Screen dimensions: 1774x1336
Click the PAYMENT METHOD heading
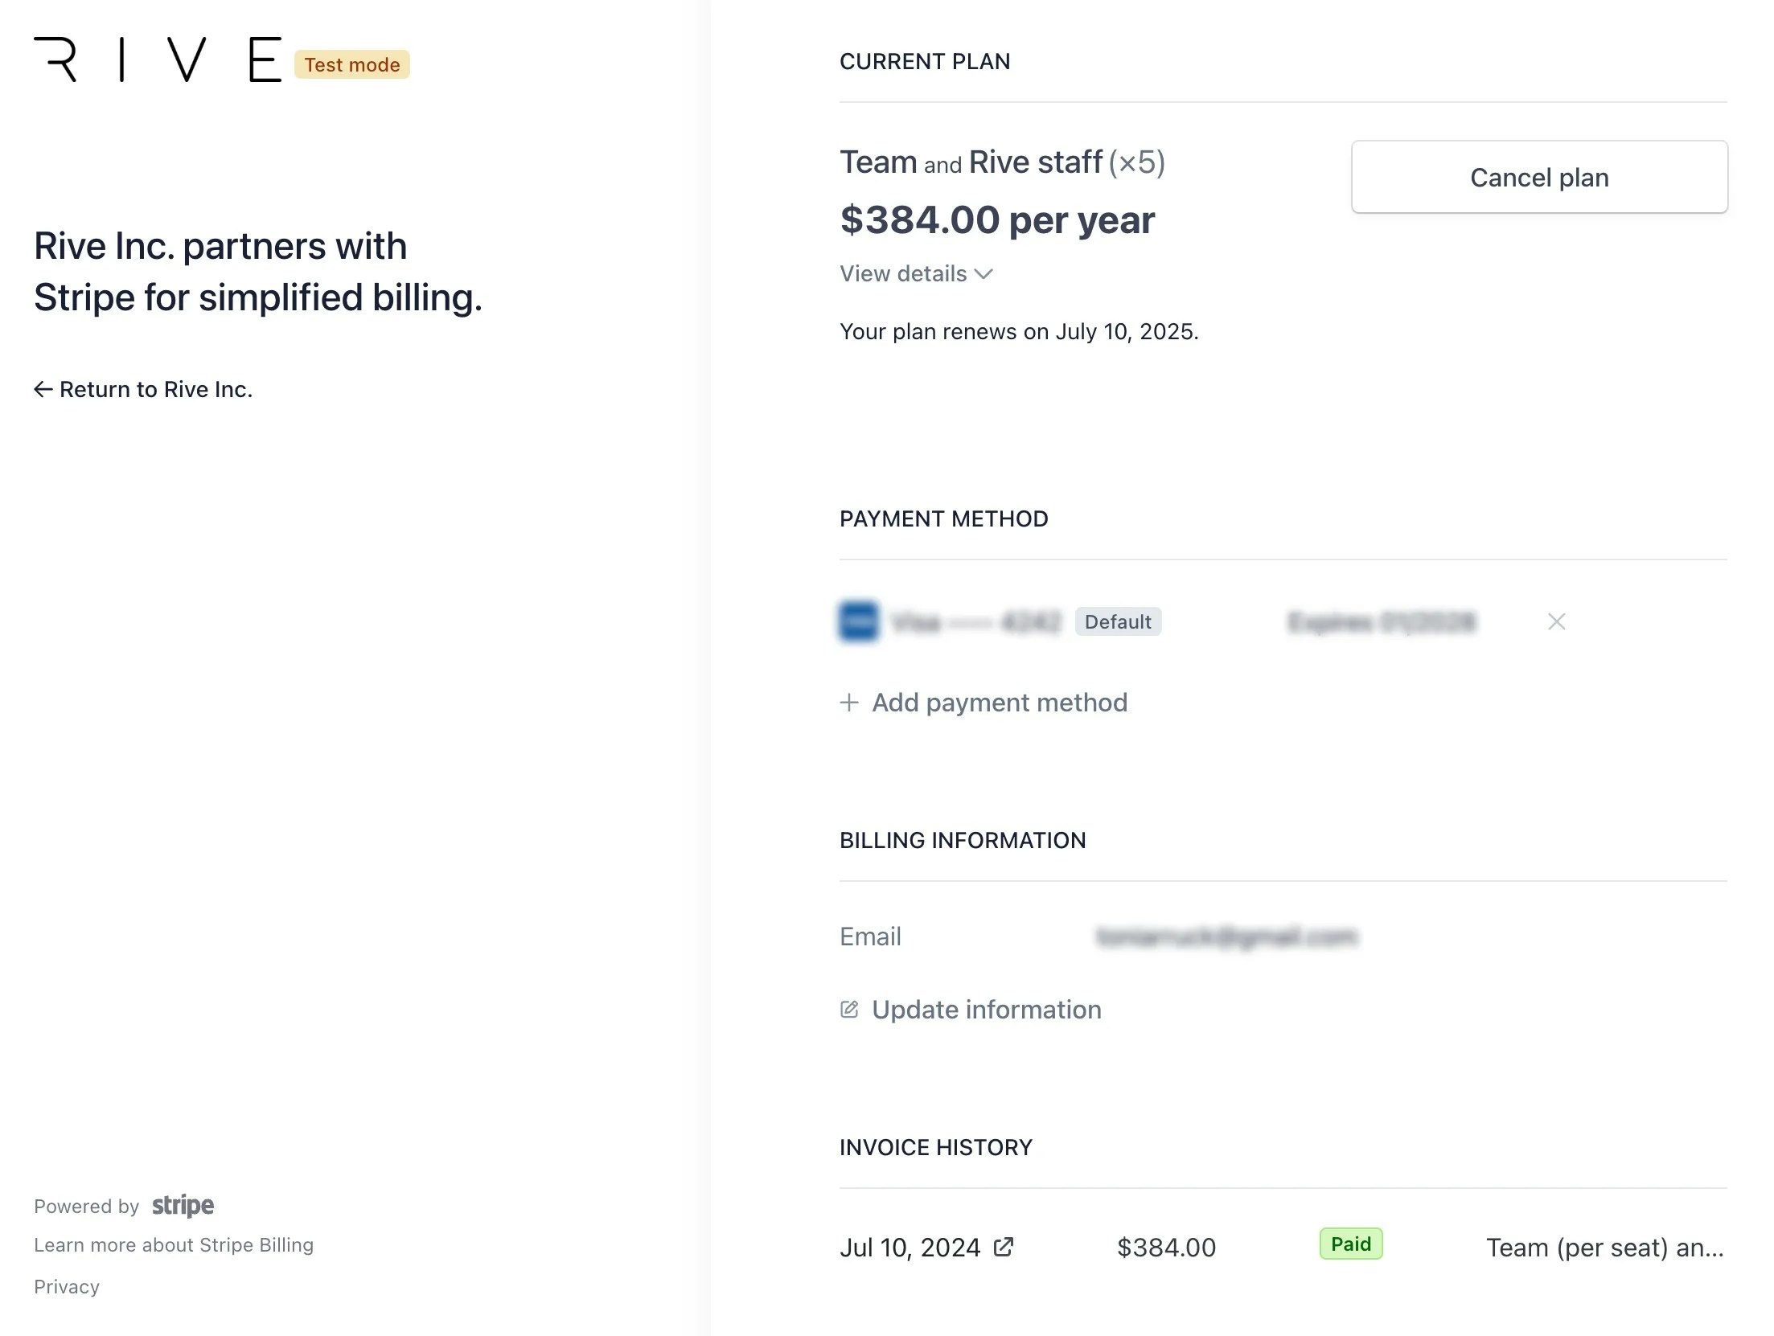(x=943, y=519)
